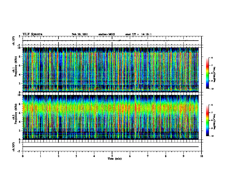
Task: Click the "2" kHz tick on ch.2 axis
Action: coord(20,131)
